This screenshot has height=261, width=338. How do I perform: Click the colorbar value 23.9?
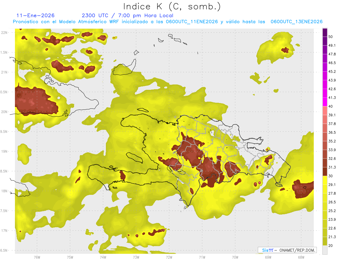(332, 220)
